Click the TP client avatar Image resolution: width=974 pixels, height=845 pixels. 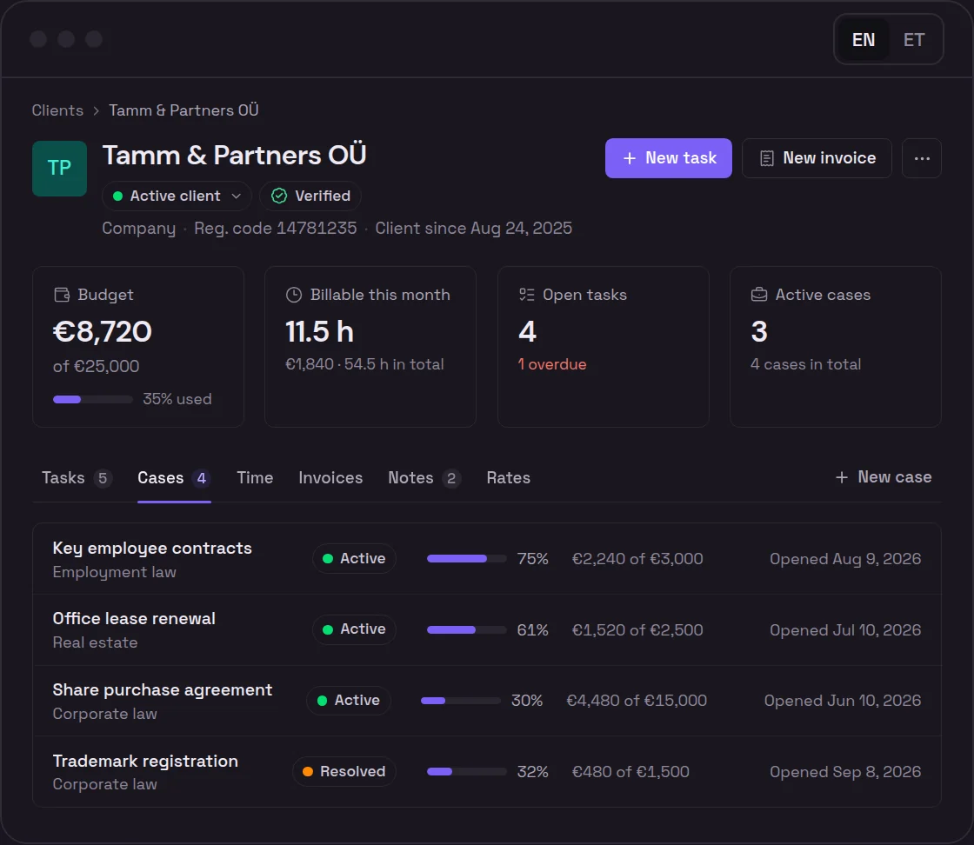60,169
